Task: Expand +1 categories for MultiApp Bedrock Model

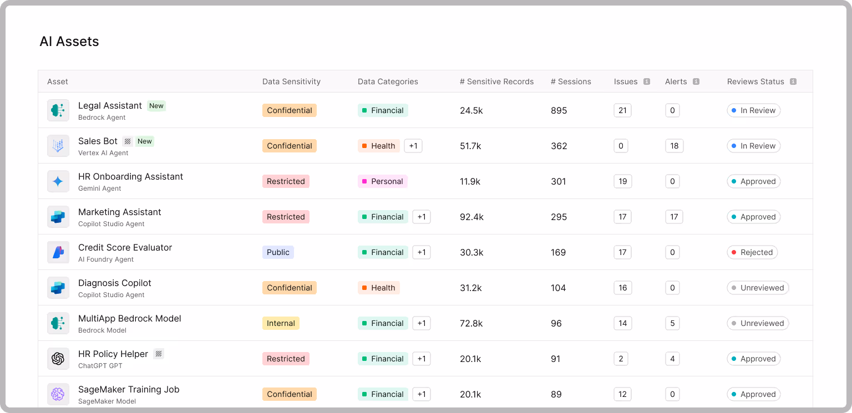Action: point(422,323)
